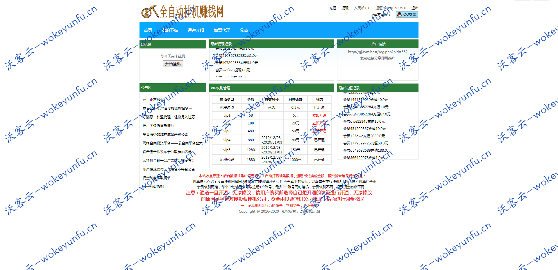Click the 退出 logout link
Image resolution: width=558 pixels, height=270 pixels.
coord(415,8)
